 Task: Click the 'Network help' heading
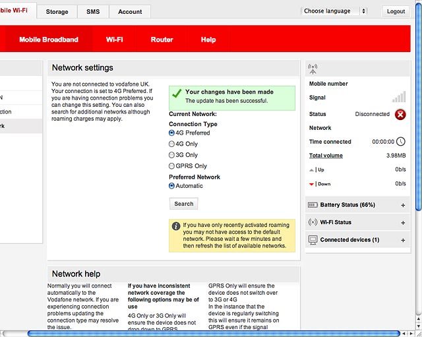click(76, 274)
